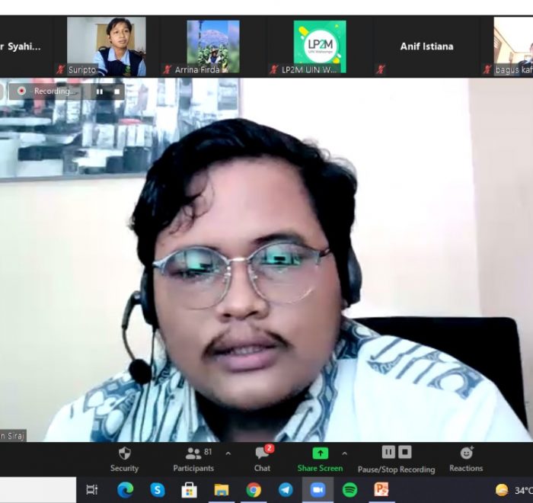Pause recording from the top-left recording indicator
This screenshot has height=503, width=533.
pyautogui.click(x=100, y=91)
